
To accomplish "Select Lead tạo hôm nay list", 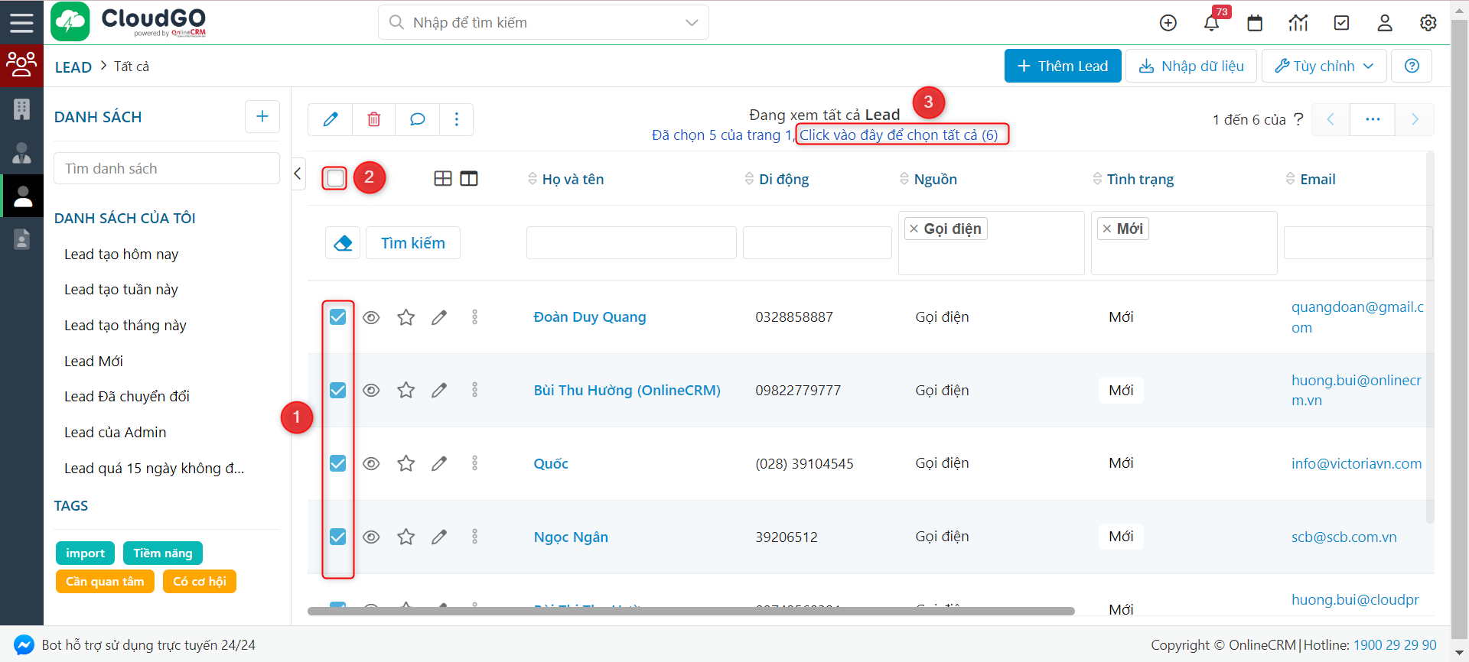I will (x=121, y=255).
